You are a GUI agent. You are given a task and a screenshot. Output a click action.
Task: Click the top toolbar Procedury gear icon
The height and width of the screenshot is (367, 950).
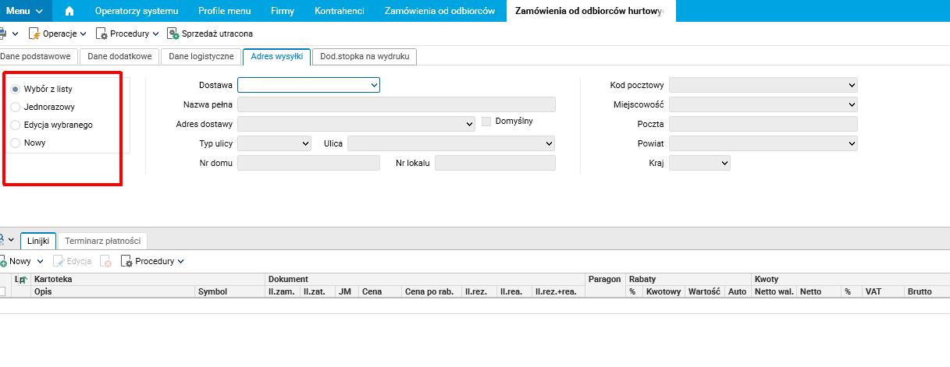coord(101,34)
